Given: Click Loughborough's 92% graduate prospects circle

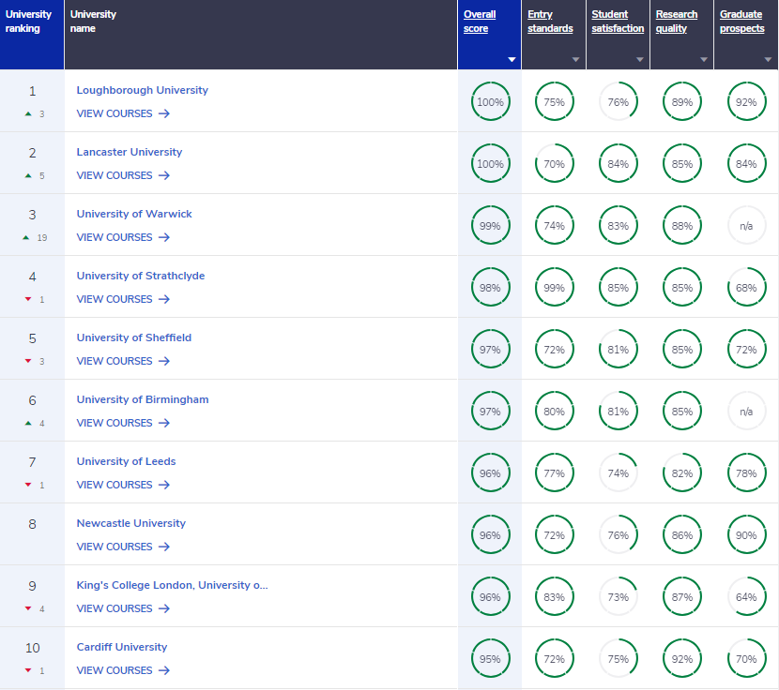Looking at the screenshot, I should click(746, 102).
